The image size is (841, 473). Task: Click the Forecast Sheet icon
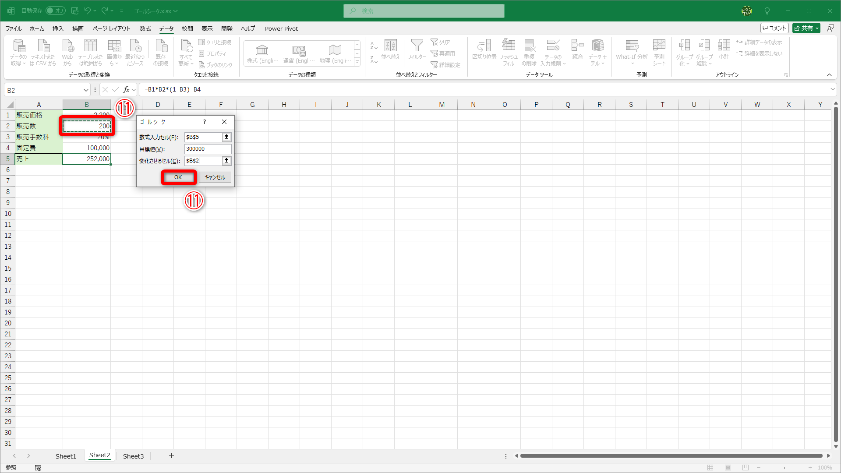tap(659, 46)
